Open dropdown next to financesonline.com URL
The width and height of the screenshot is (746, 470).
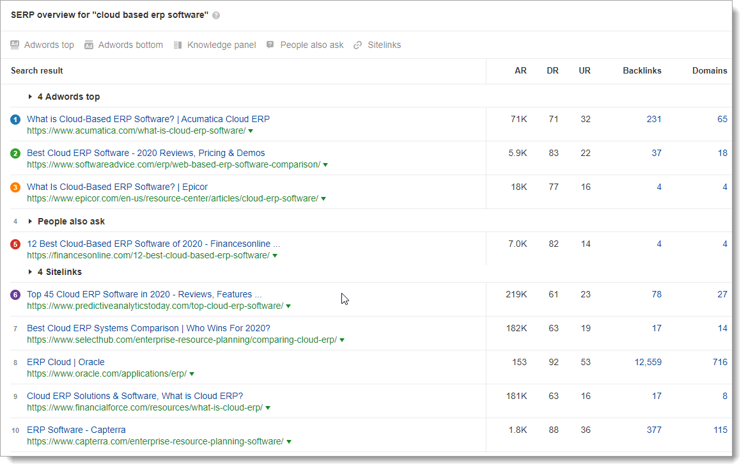tap(275, 255)
